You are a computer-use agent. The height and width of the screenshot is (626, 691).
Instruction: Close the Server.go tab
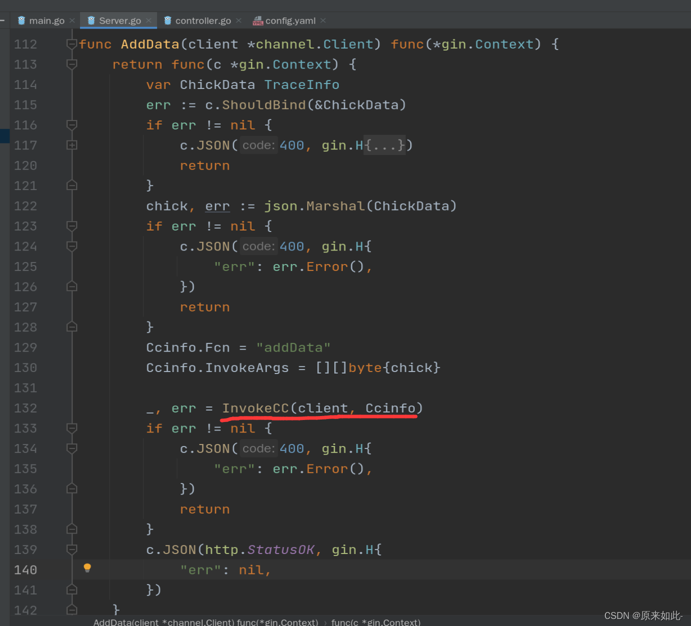149,20
